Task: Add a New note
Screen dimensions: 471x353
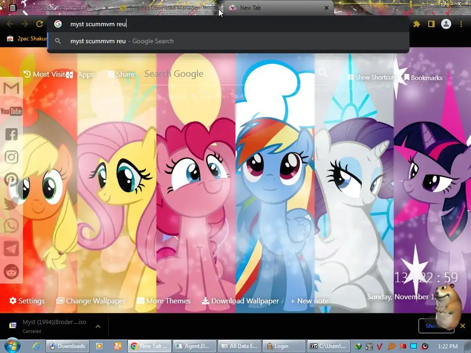Action: pos(310,301)
